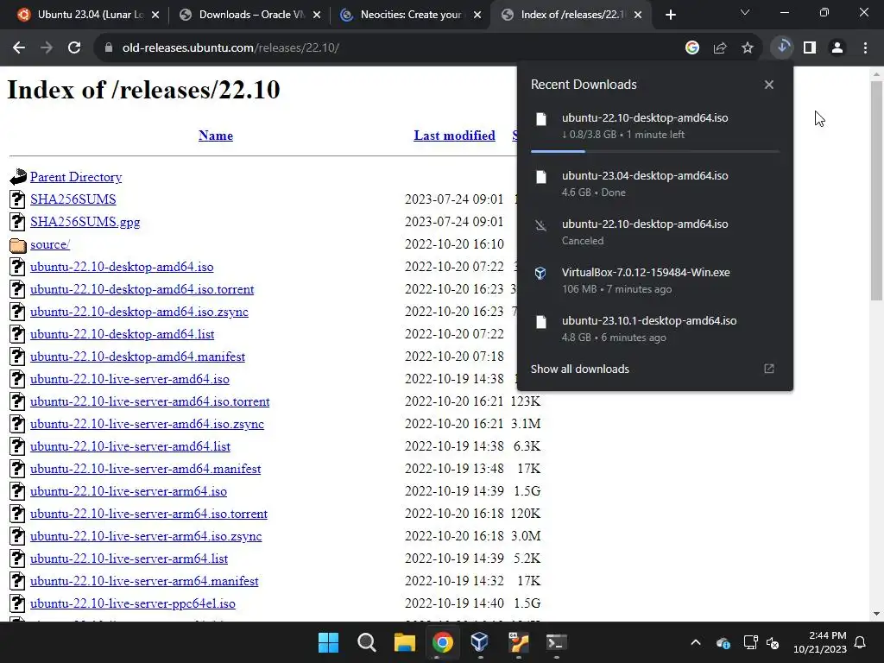Show hidden system tray icons
This screenshot has height=663, width=884.
click(x=696, y=642)
